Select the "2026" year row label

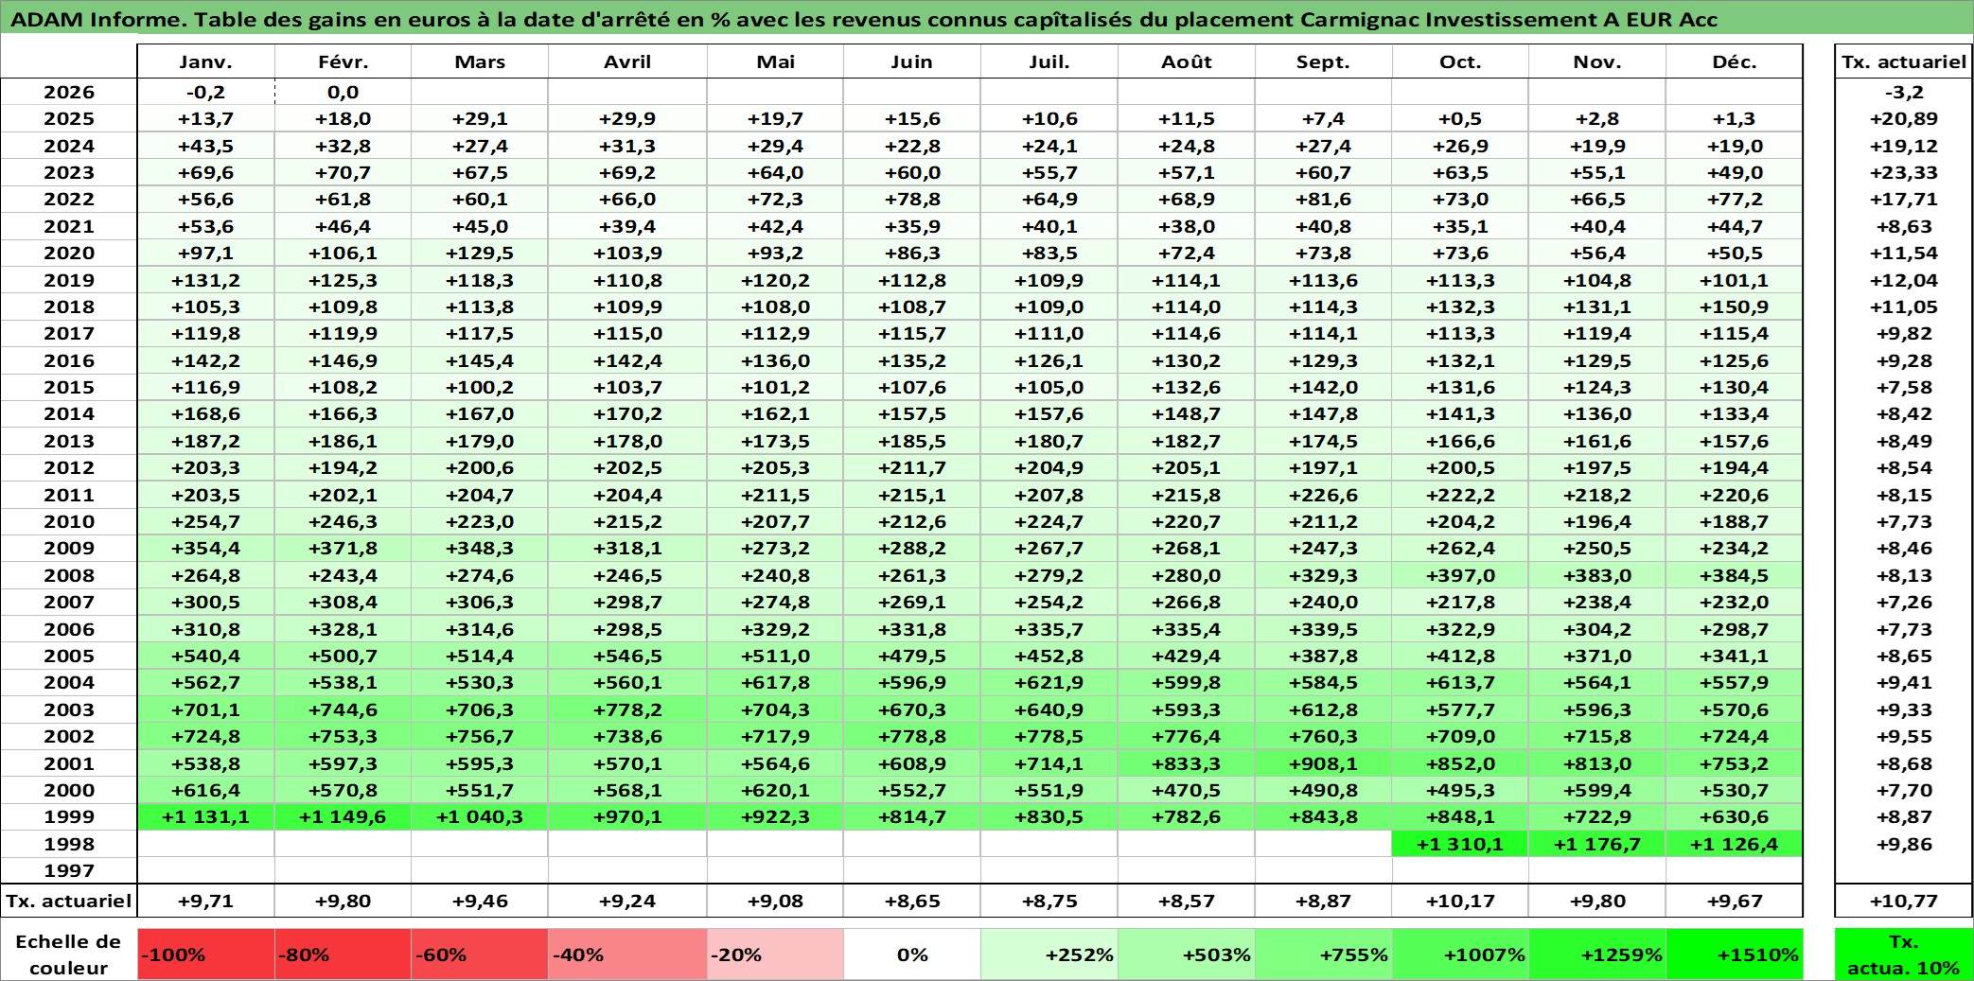click(x=69, y=92)
